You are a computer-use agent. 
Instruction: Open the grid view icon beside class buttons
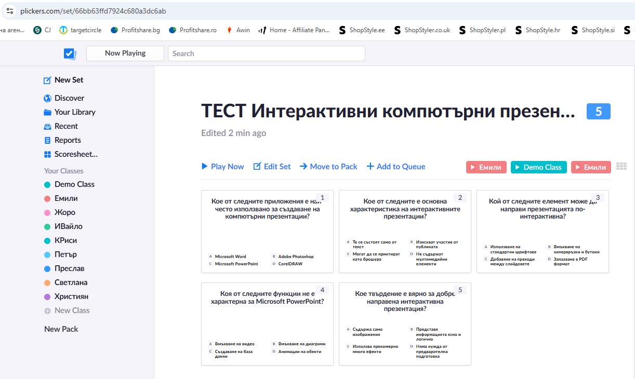(x=621, y=167)
